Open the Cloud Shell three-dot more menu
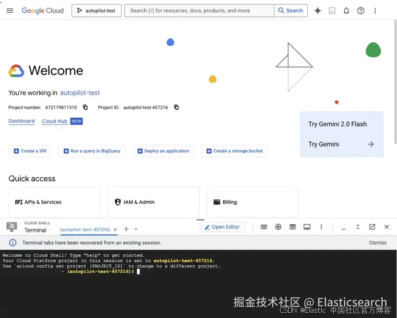This screenshot has width=397, height=318. pos(321,227)
